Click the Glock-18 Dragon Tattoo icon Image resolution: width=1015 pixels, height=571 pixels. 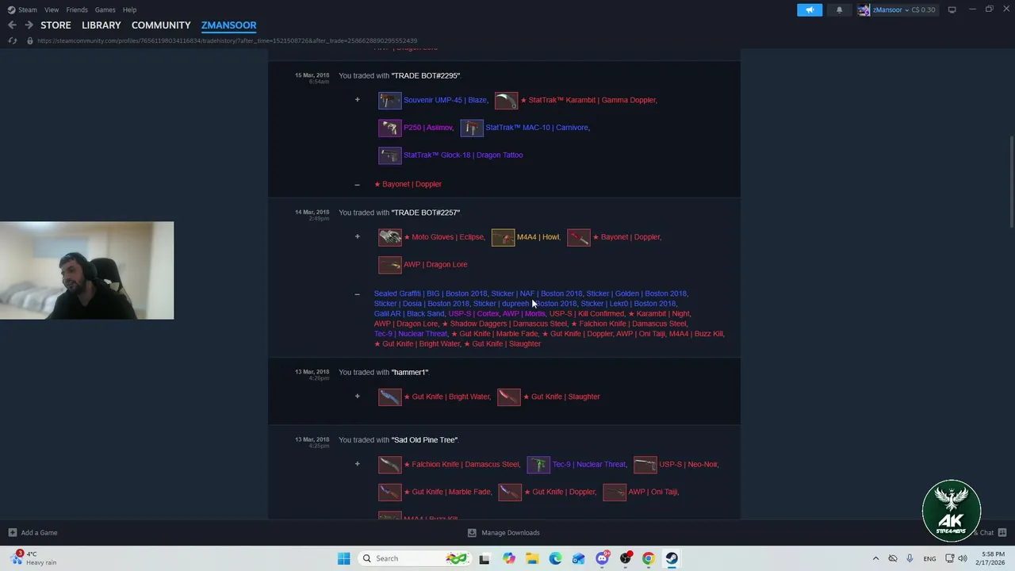pyautogui.click(x=389, y=155)
